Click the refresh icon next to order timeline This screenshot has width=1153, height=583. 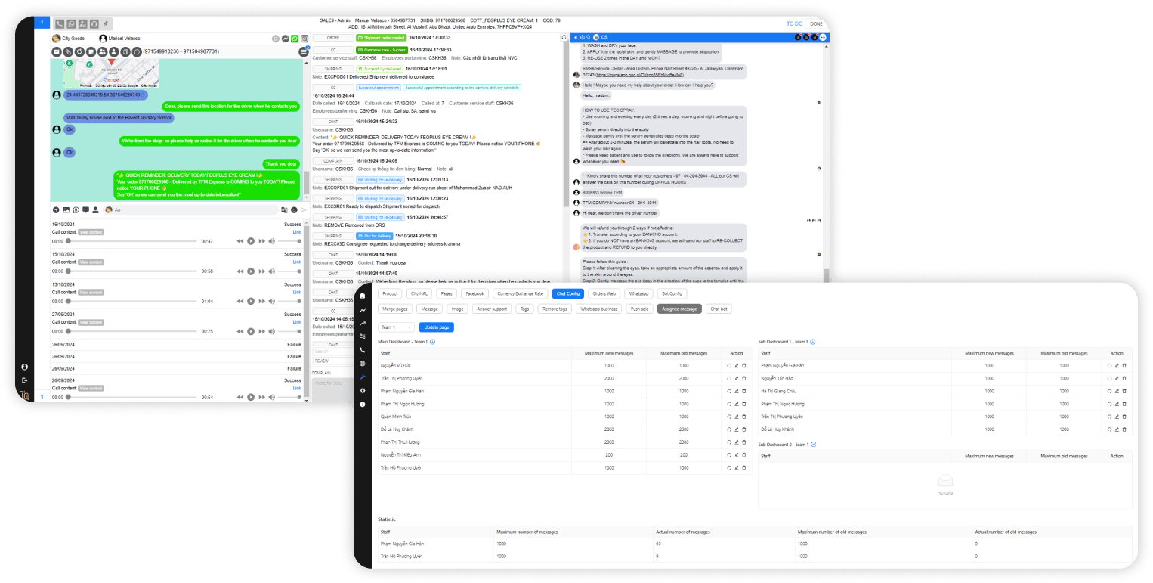(x=564, y=37)
